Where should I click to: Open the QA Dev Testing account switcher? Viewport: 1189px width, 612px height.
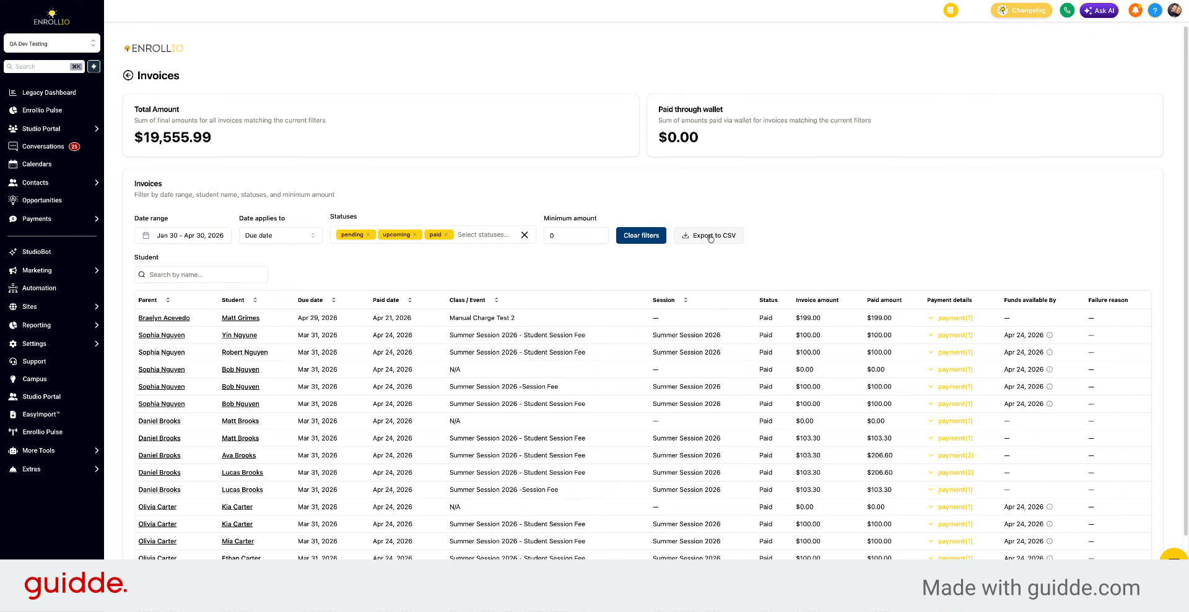pyautogui.click(x=52, y=43)
